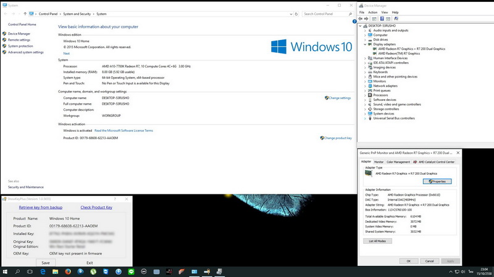Open LINE app from taskbar
Viewport: 494px width, 277px height.
pos(131,271)
